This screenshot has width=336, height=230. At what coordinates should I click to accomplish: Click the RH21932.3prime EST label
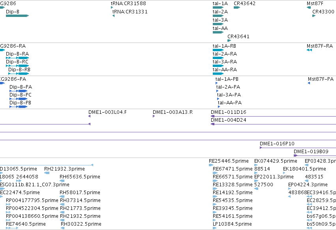64,169
